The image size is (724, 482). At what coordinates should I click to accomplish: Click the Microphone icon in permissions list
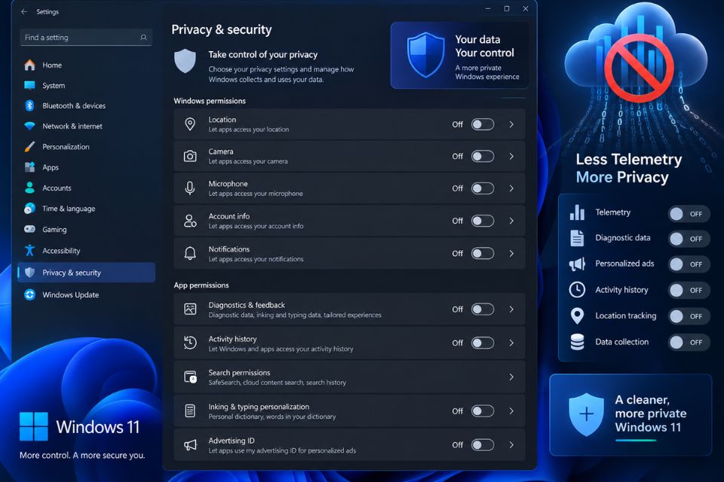(x=190, y=188)
